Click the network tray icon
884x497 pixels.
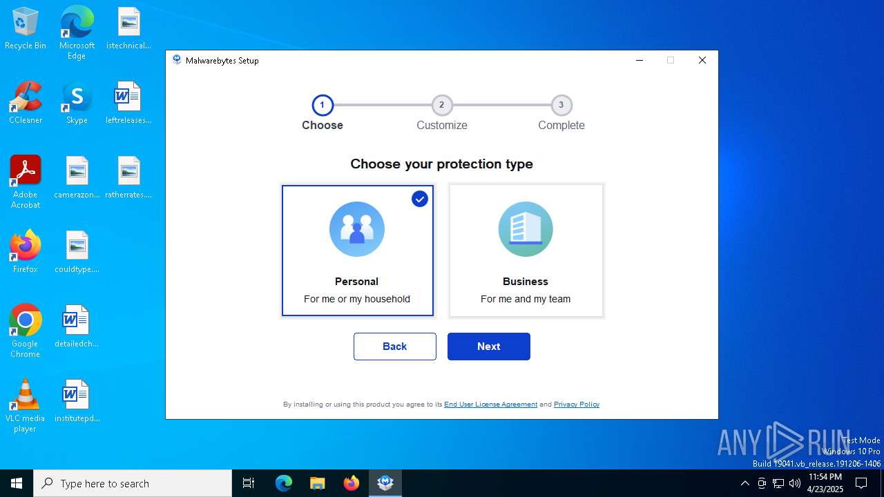coord(778,483)
